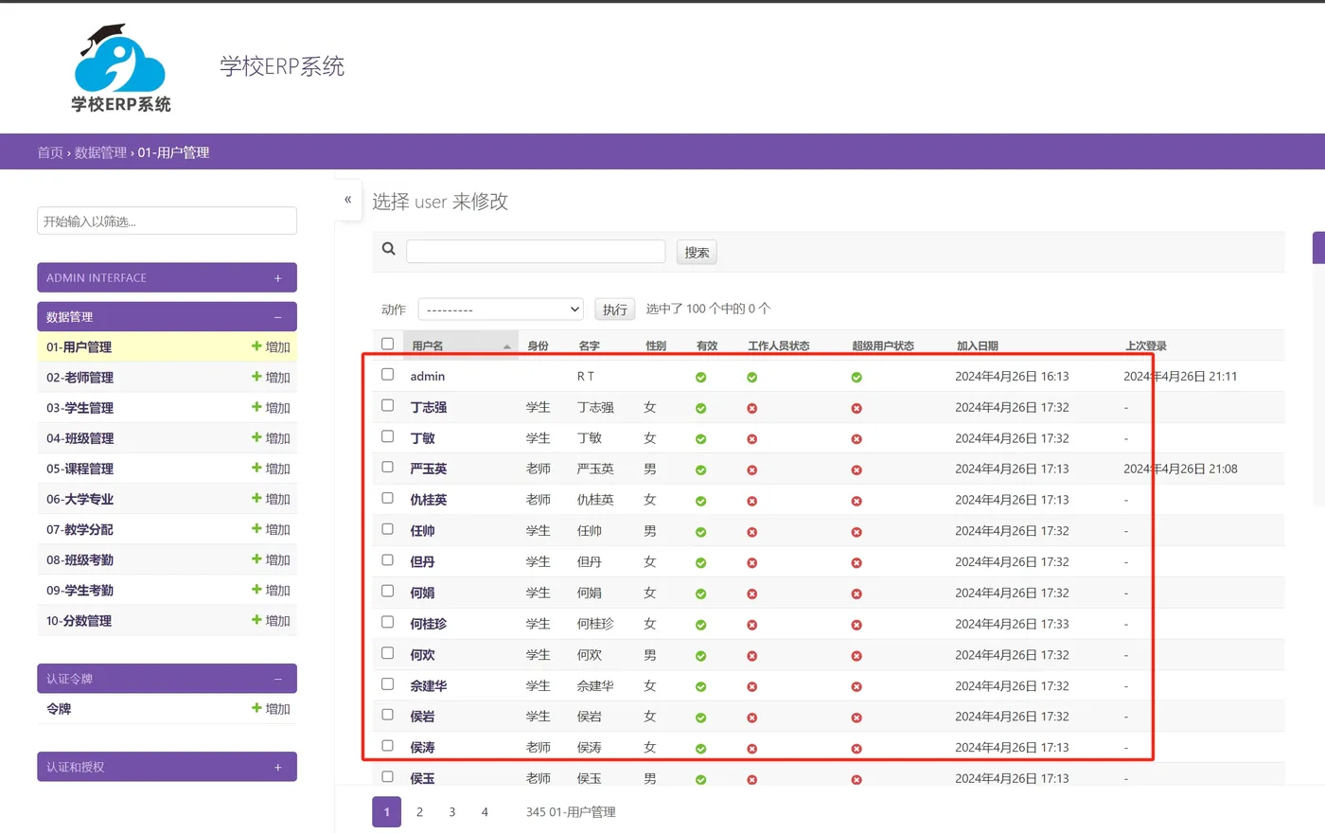Check the box for user 仇桂英
The height and width of the screenshot is (833, 1325).
[387, 498]
